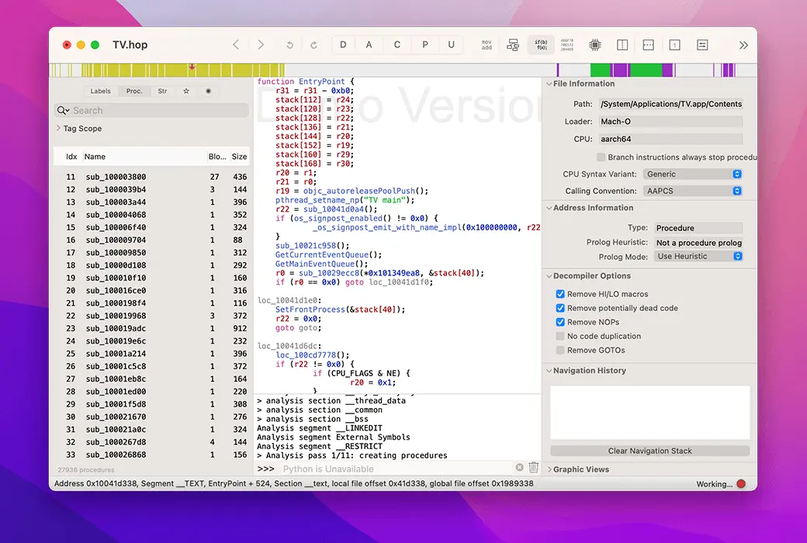Collapse the Navigation History section
This screenshot has width=807, height=543.
point(549,371)
